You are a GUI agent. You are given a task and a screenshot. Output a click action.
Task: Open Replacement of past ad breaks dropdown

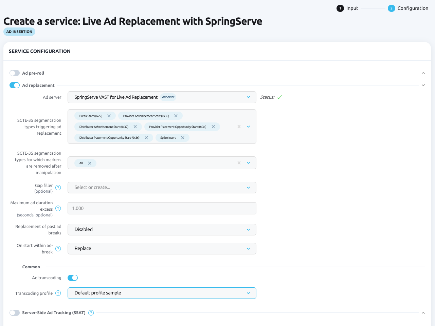(x=162, y=230)
